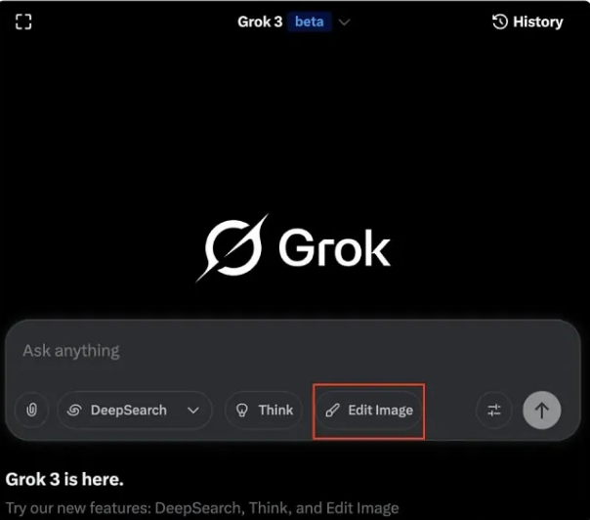The image size is (590, 520).
Task: Click the beta badge label
Action: click(x=310, y=22)
